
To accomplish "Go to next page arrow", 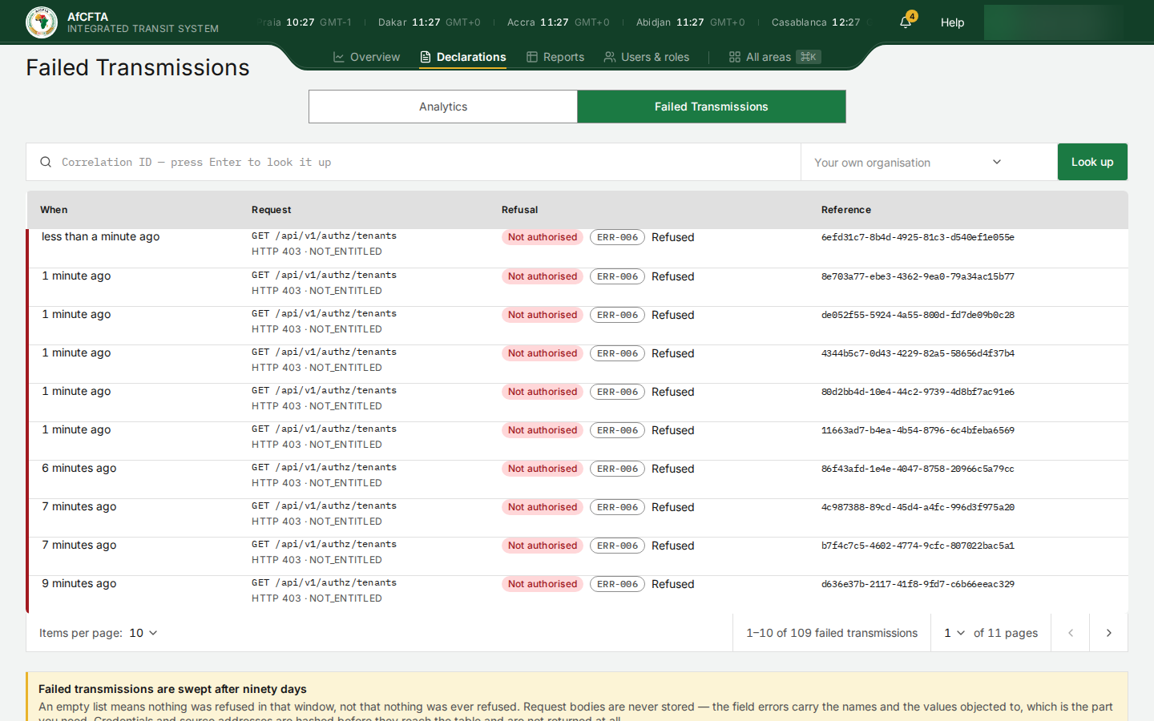I will pos(1108,633).
